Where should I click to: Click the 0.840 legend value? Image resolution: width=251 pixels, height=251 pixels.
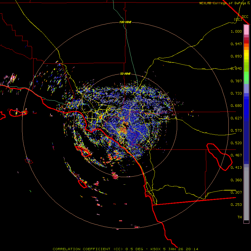[x=236, y=69]
